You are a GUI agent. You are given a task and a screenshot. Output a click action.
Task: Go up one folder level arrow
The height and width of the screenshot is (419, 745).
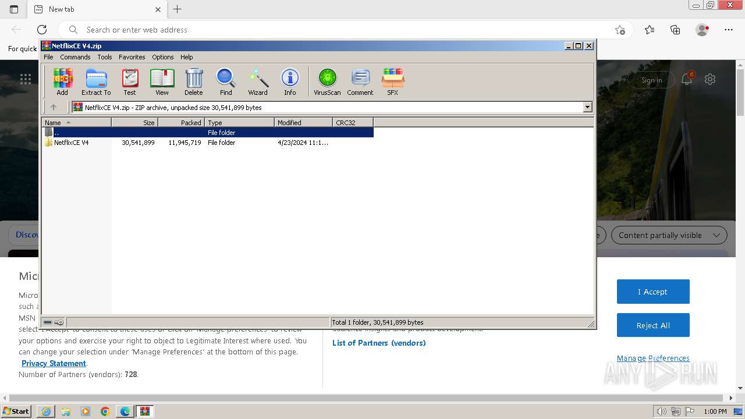coord(54,107)
